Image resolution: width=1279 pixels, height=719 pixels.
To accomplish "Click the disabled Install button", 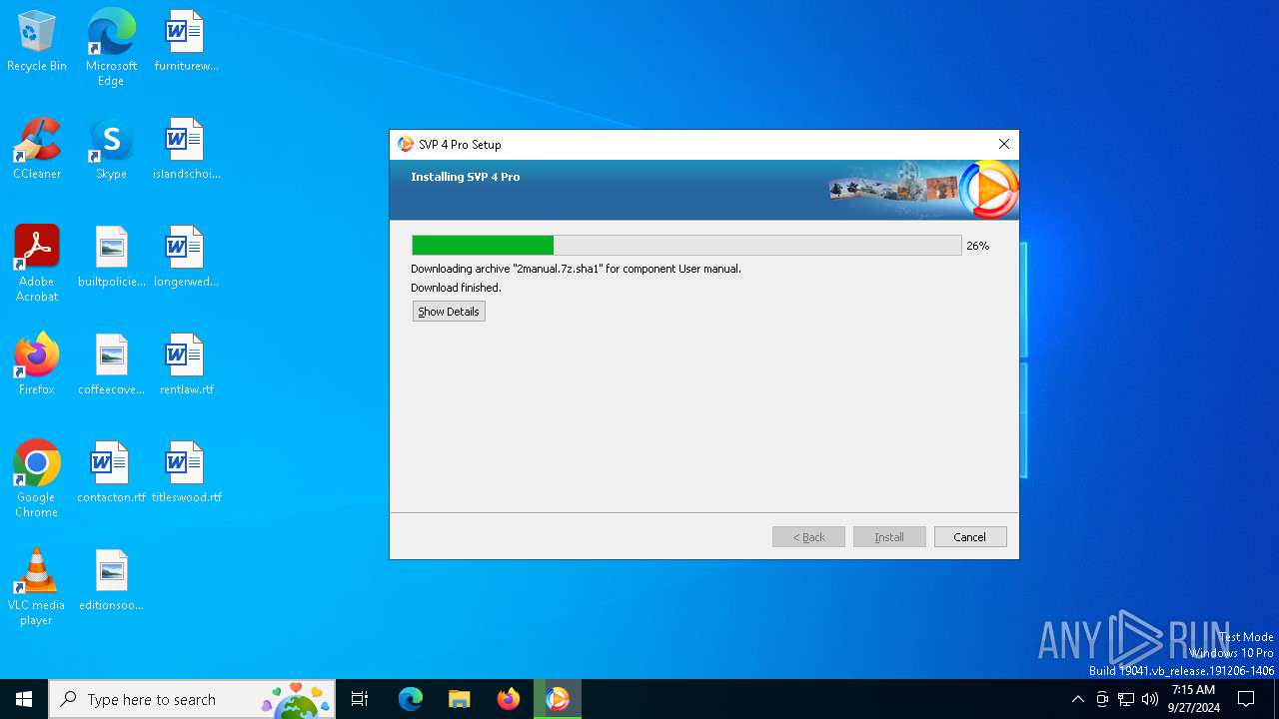I will [889, 537].
